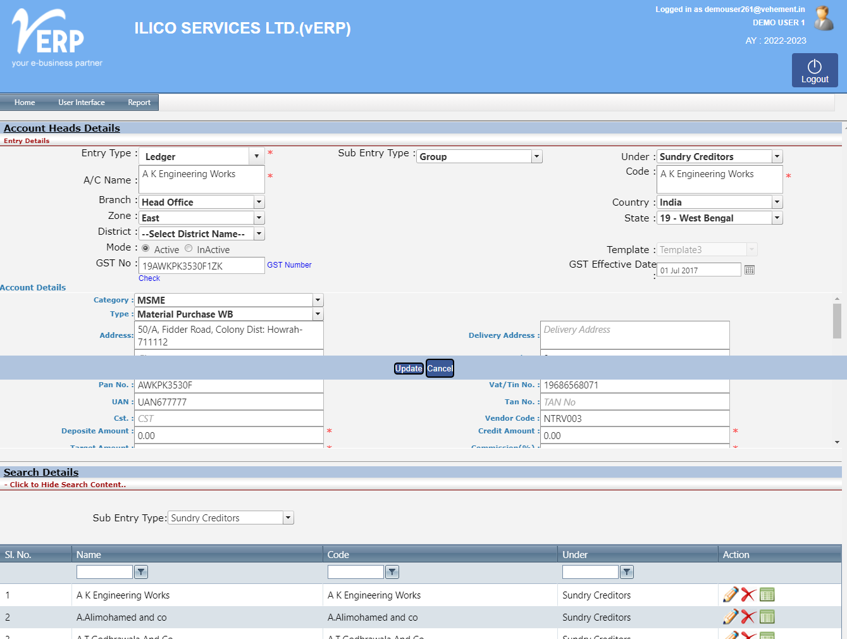Click the Vat/Tin No. input field
The width and height of the screenshot is (847, 639).
[x=635, y=385]
